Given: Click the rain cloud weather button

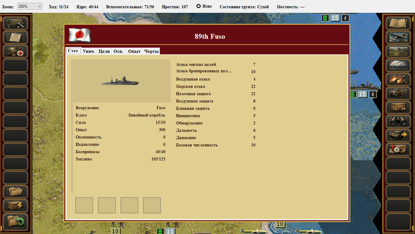Looking at the screenshot, I should [x=398, y=65].
